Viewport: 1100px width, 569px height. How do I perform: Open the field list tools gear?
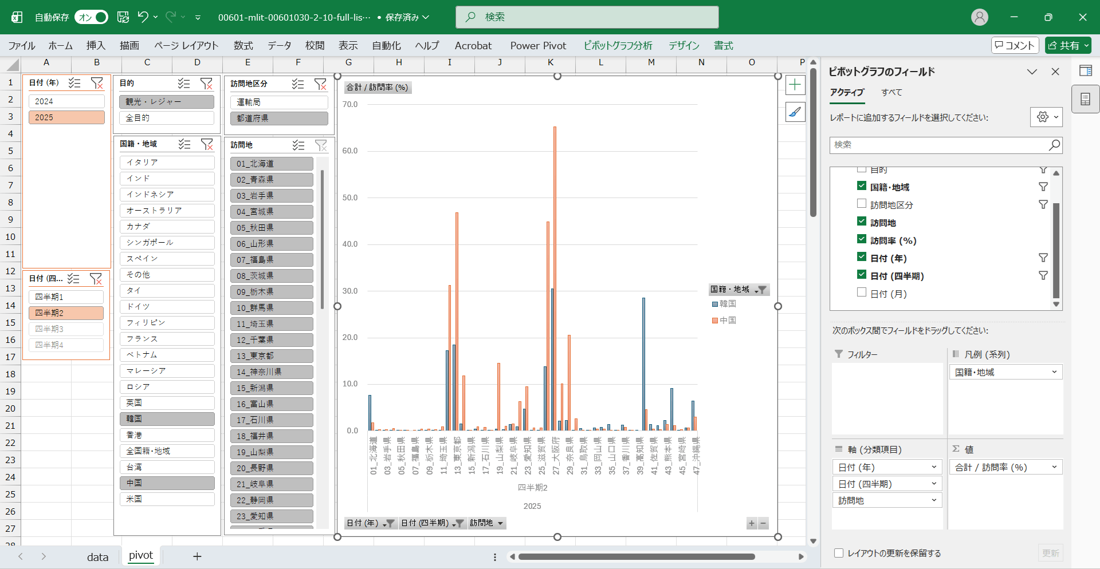point(1046,117)
